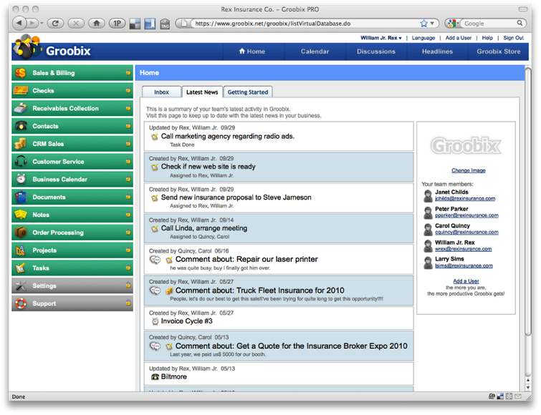Screen dimensions: 541x415
Task: Open the bookmark star dropdown arrow
Action: pyautogui.click(x=432, y=24)
